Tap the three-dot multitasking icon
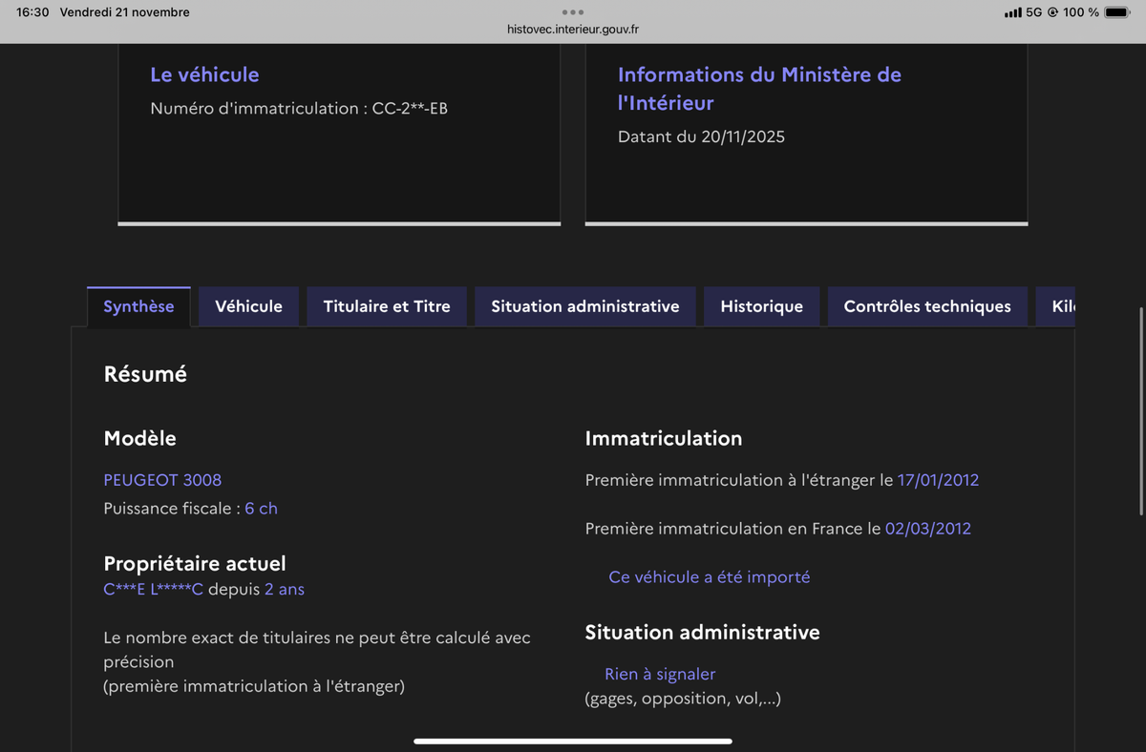This screenshot has width=1146, height=752. pos(573,12)
